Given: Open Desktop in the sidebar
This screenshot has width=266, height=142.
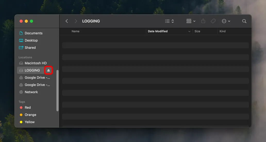Looking at the screenshot, I should 31,41.
